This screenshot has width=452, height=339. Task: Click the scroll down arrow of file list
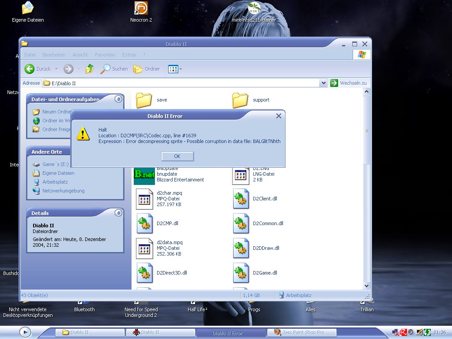pos(366,286)
